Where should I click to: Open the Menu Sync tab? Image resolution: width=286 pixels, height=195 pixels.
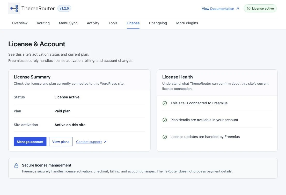pos(68,23)
